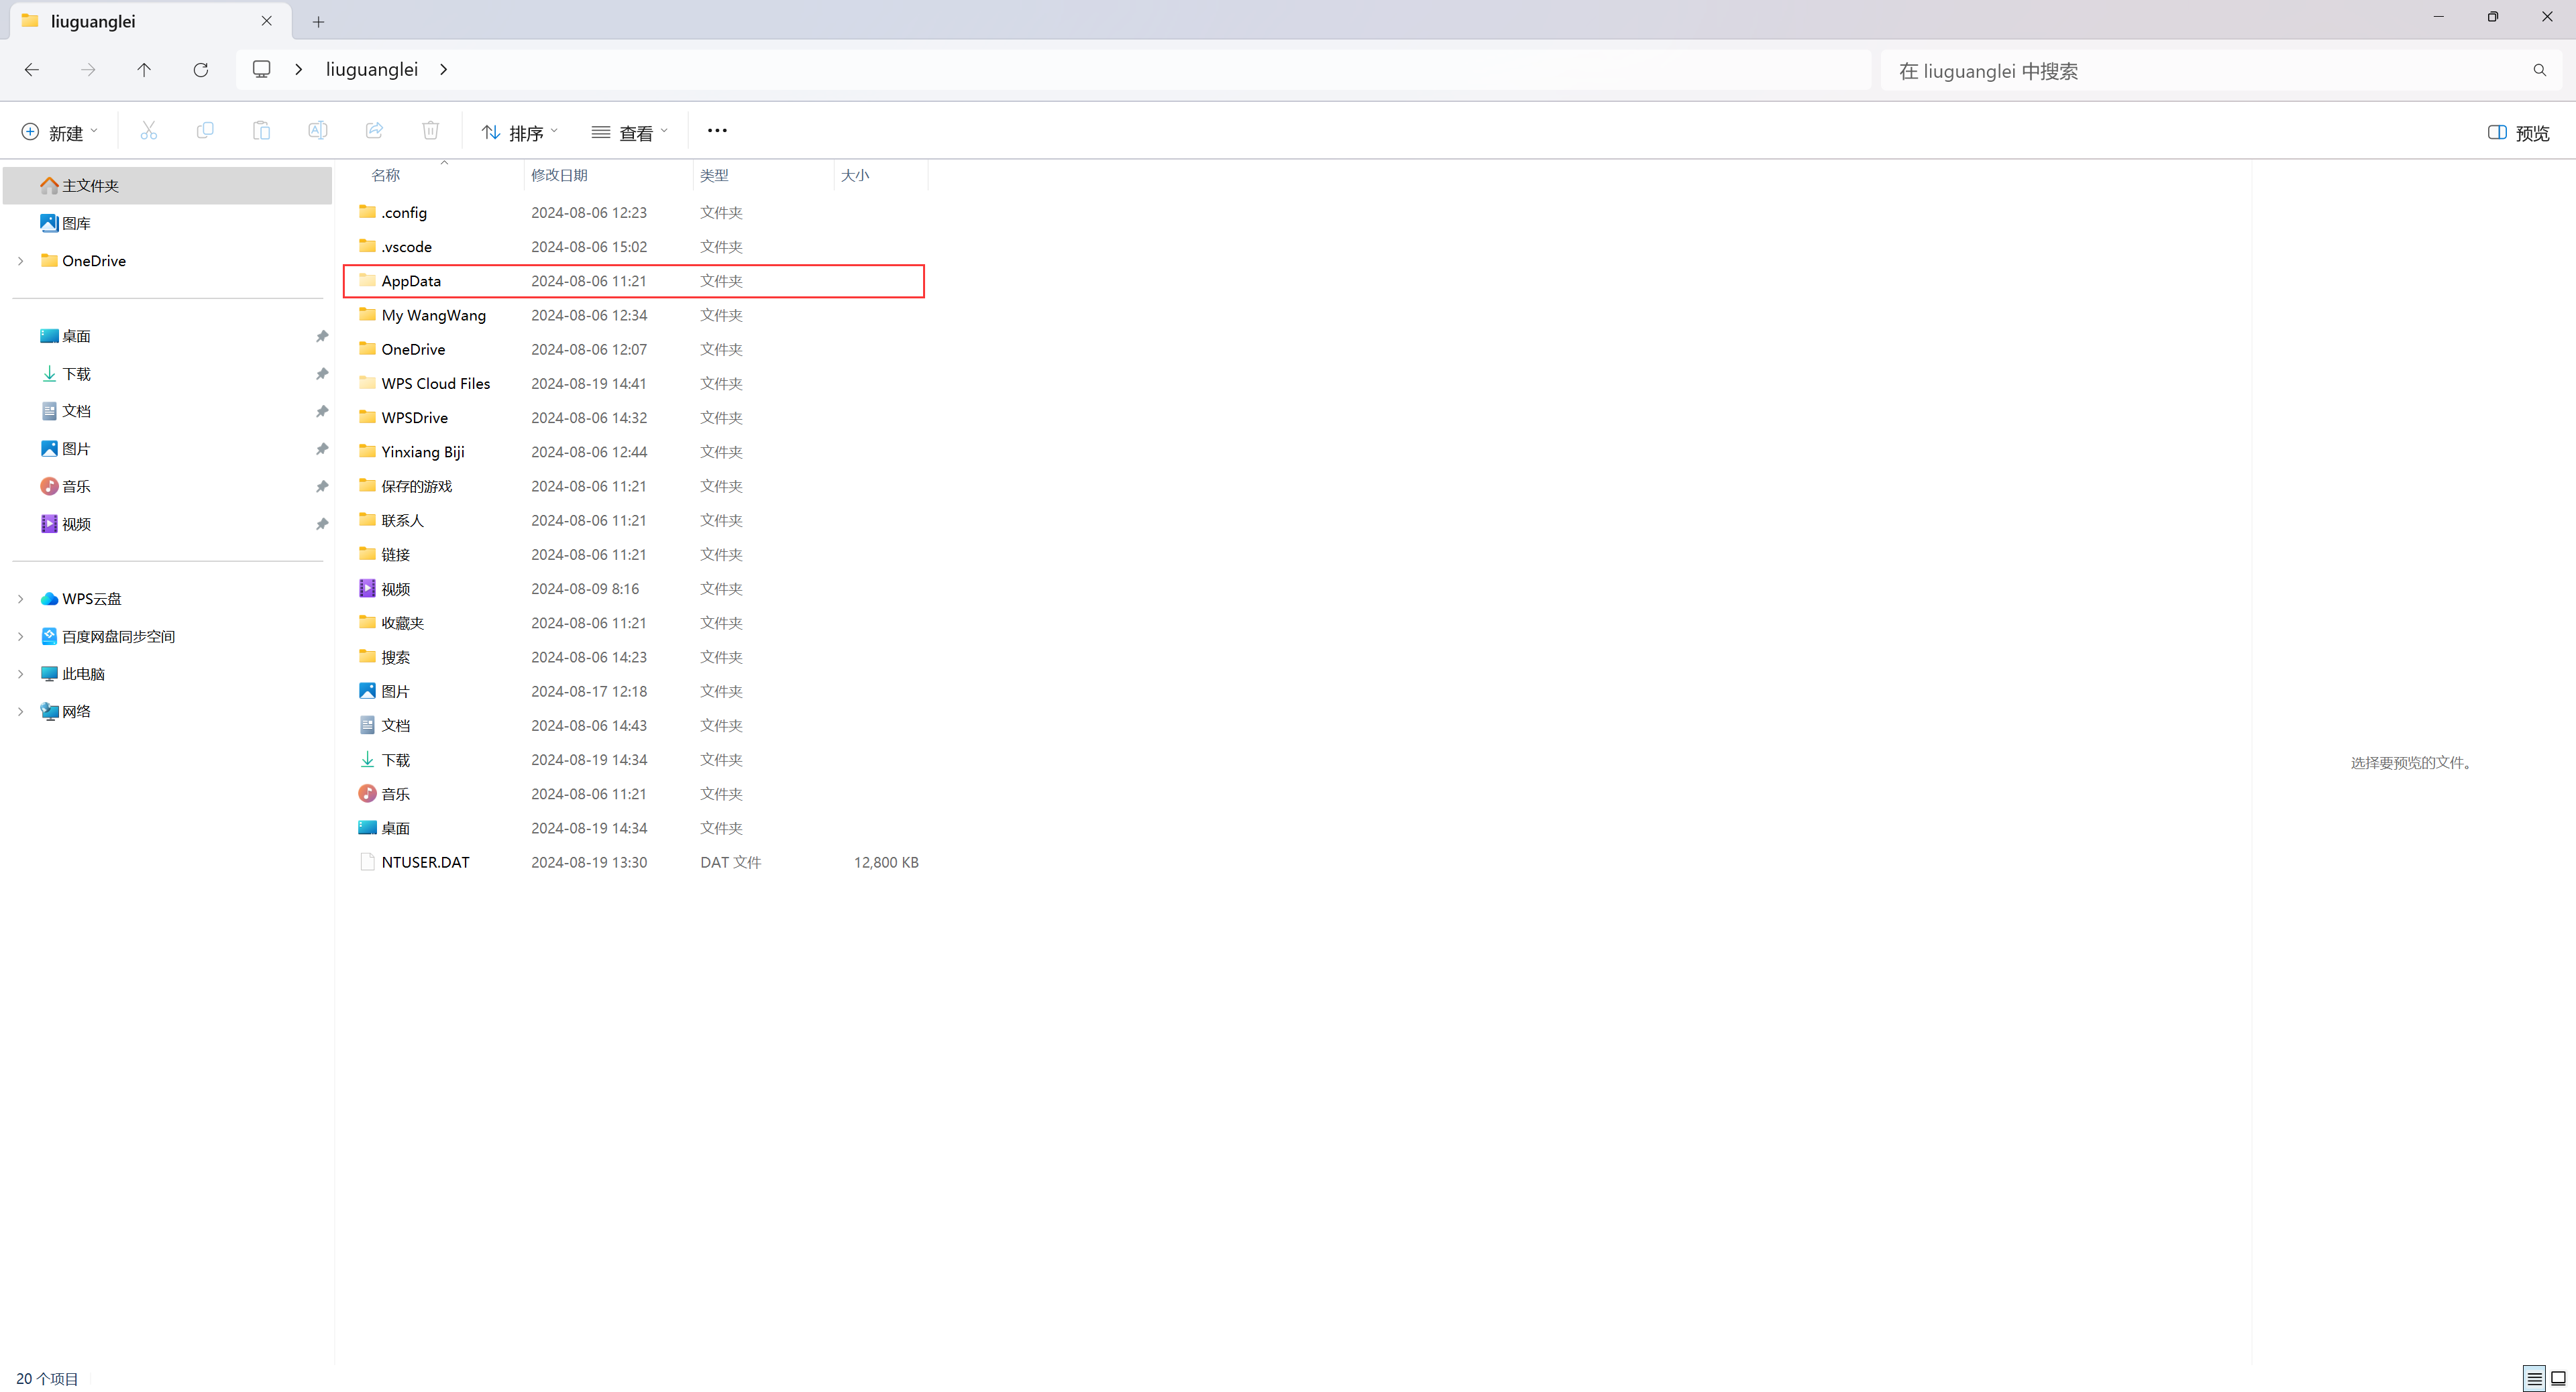This screenshot has width=2576, height=1392.
Task: Select the AppData folder
Action: pyautogui.click(x=411, y=282)
